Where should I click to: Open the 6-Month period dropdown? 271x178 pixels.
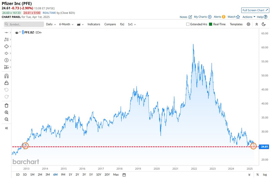point(66,24)
